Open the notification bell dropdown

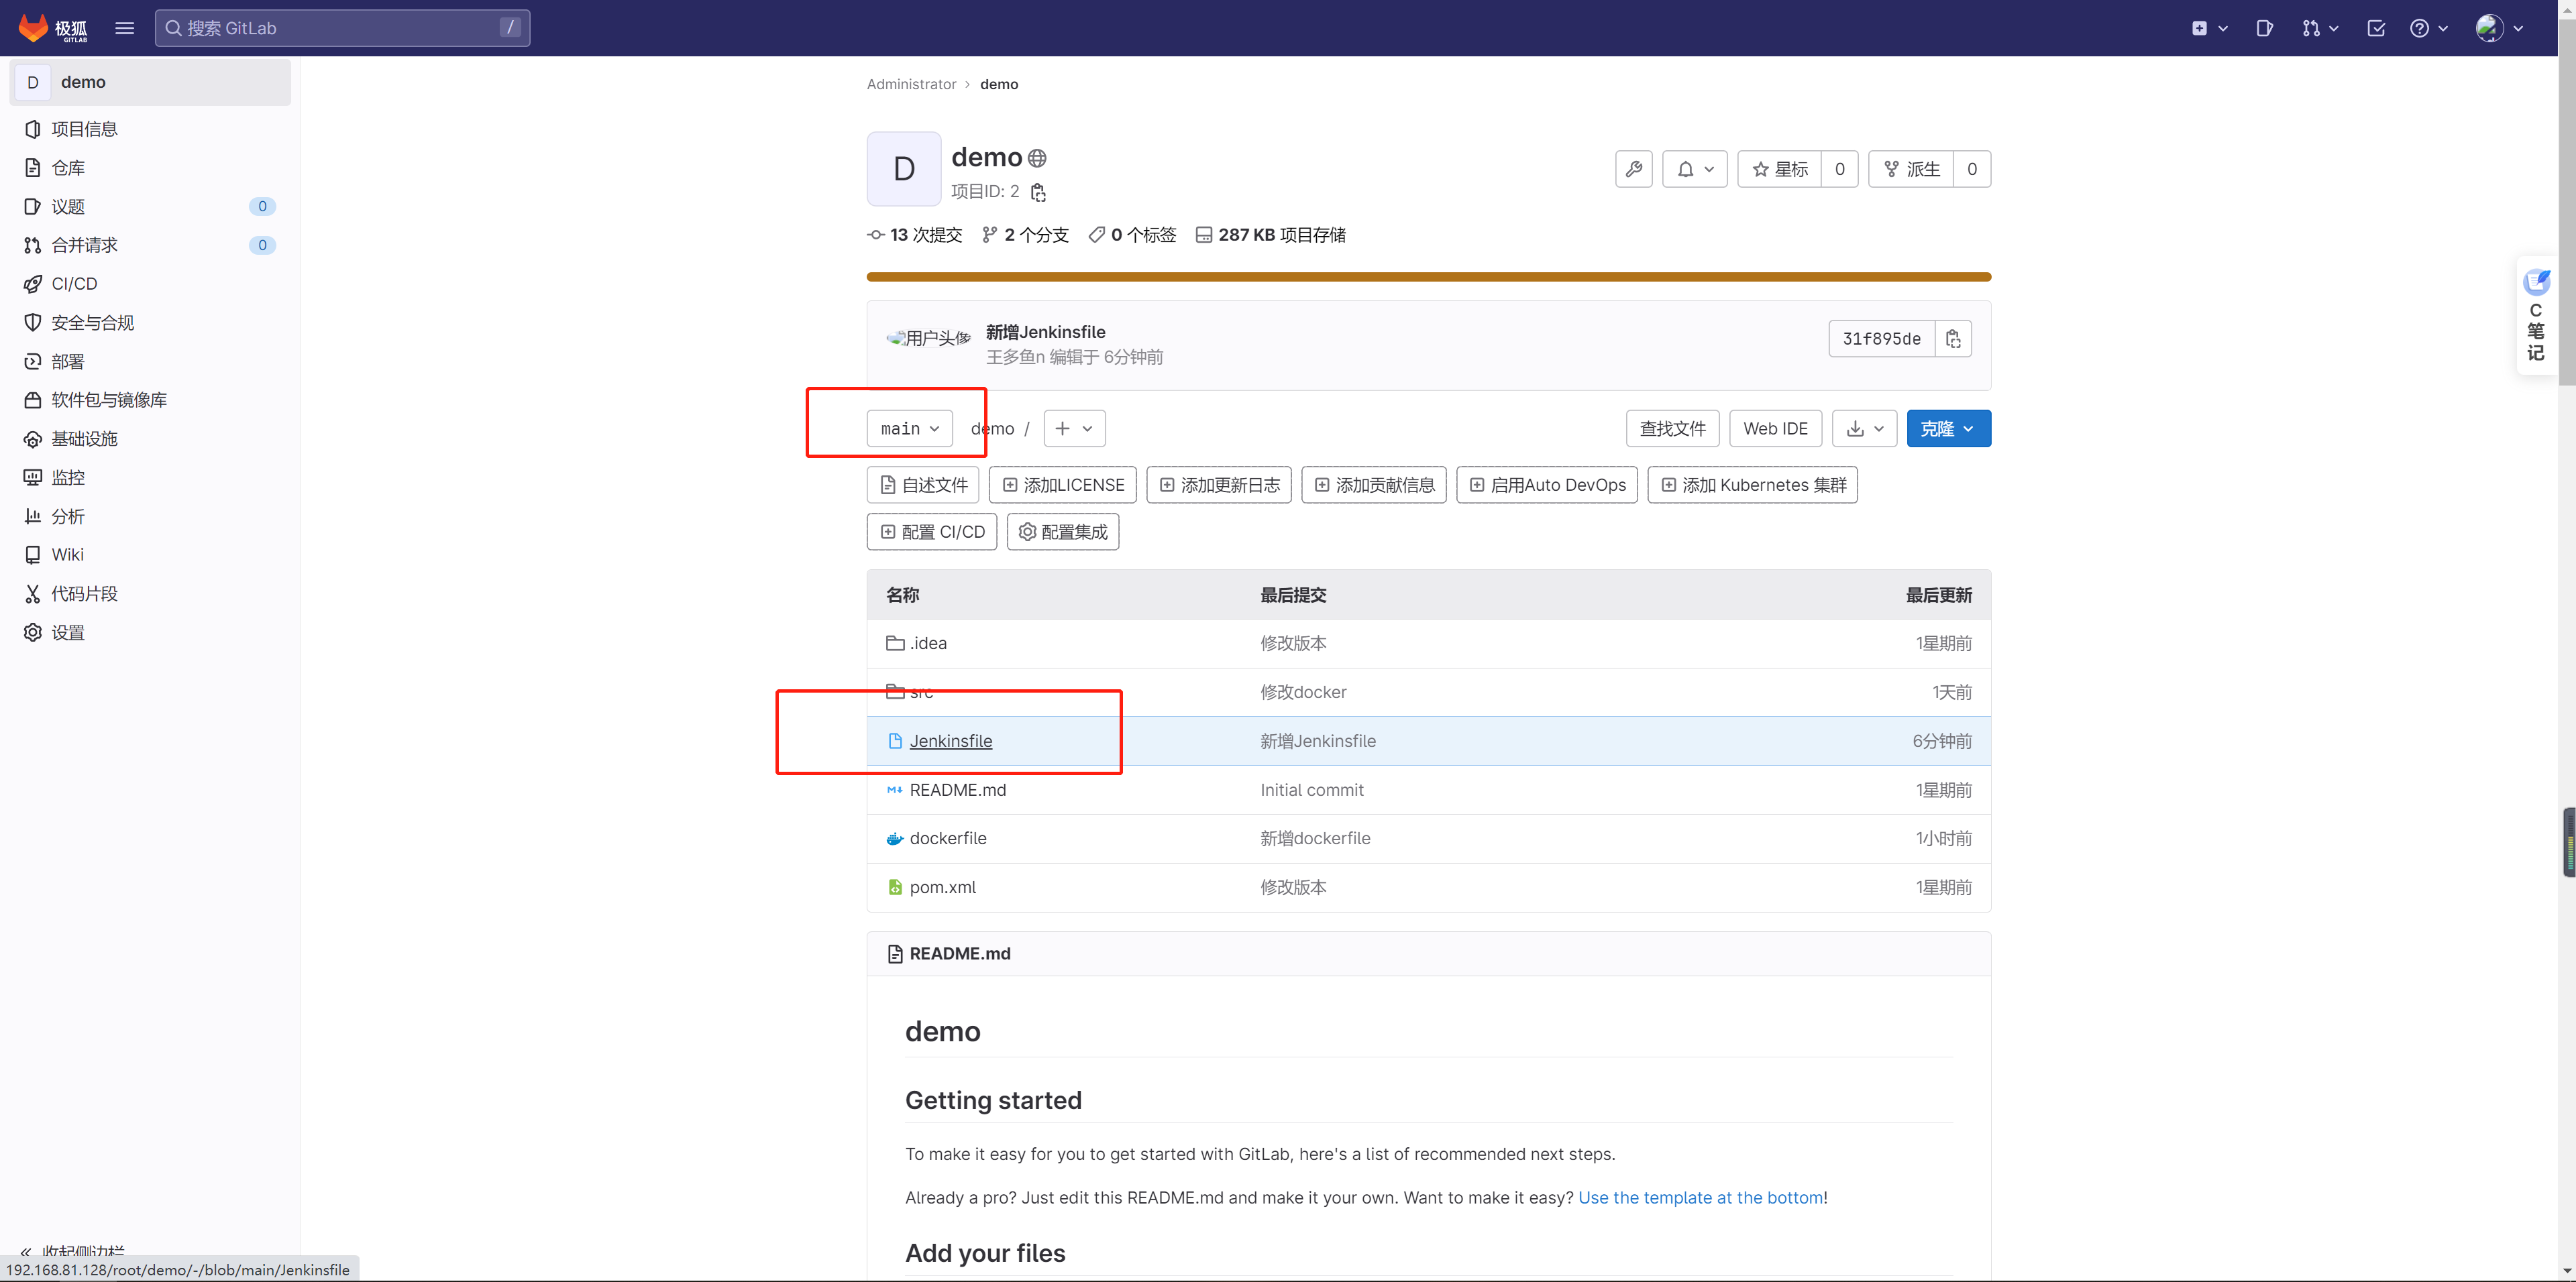tap(1695, 169)
